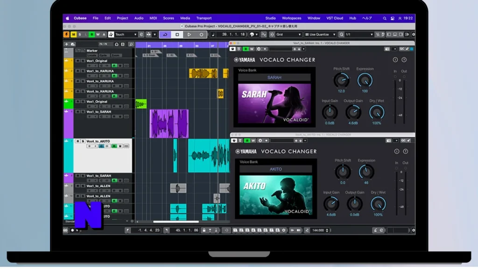
Task: Open the MIDI menu
Action: pyautogui.click(x=153, y=18)
